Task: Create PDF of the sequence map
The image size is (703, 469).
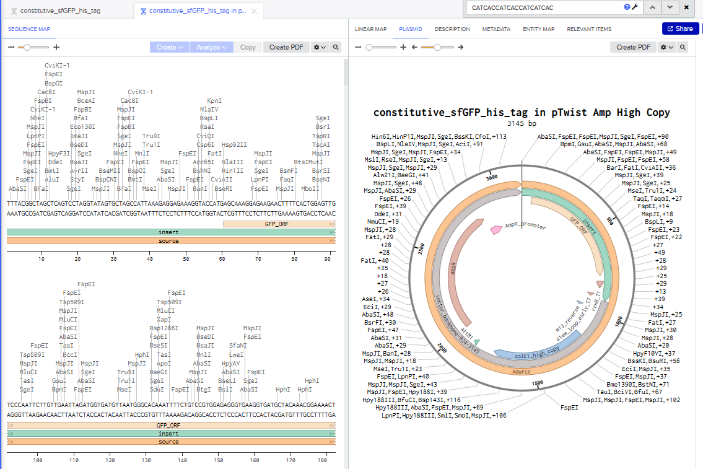Action: click(x=286, y=47)
